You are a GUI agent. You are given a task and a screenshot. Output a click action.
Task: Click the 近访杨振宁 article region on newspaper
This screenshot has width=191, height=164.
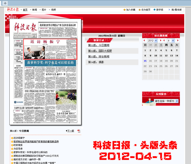pyautogui.click(x=50, y=49)
